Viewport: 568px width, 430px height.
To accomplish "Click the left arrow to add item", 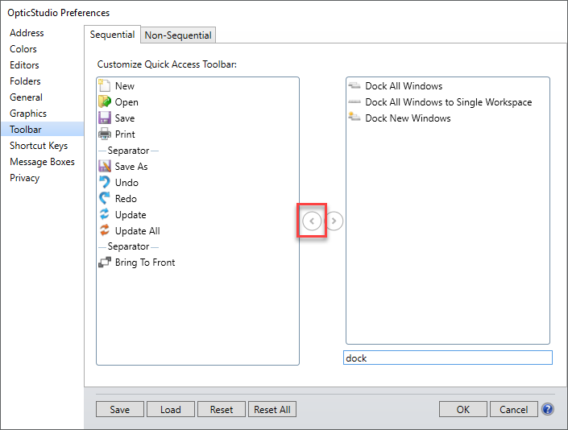I will point(312,221).
